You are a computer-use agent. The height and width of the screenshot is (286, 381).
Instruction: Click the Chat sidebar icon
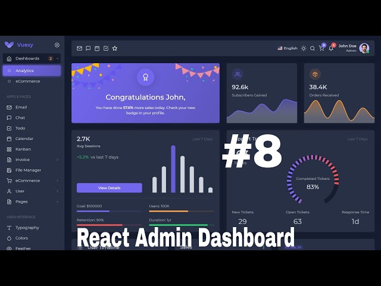click(10, 118)
